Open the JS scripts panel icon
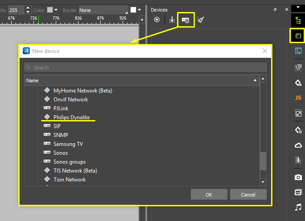 pos(298,98)
